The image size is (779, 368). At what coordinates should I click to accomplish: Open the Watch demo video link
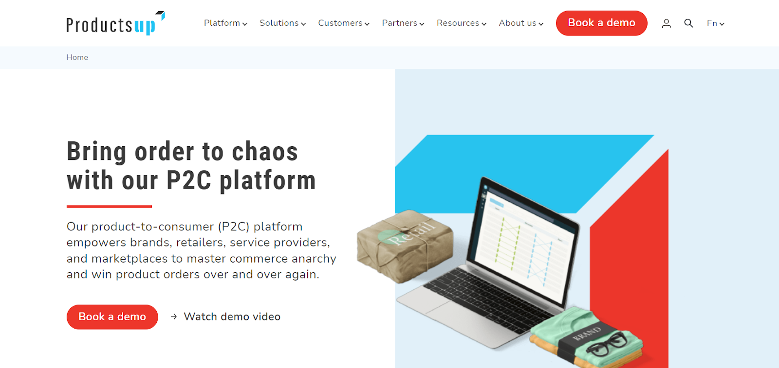pyautogui.click(x=232, y=316)
